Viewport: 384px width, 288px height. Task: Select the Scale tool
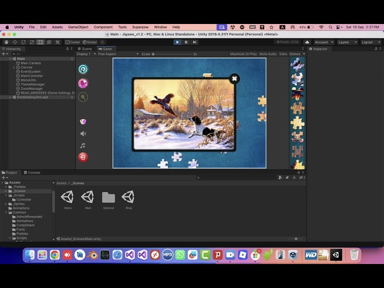coord(32,42)
